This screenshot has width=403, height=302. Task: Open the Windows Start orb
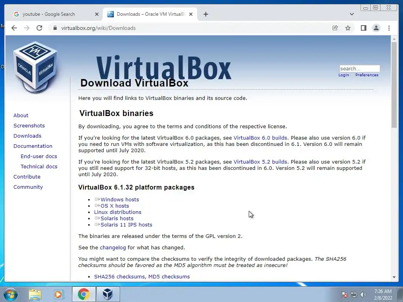click(11, 294)
